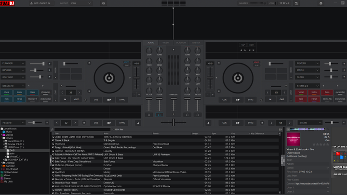Open the BEAT GRID effect dropdown
Image resolution: width=347 pixels, height=195 pixels.
tap(13, 77)
